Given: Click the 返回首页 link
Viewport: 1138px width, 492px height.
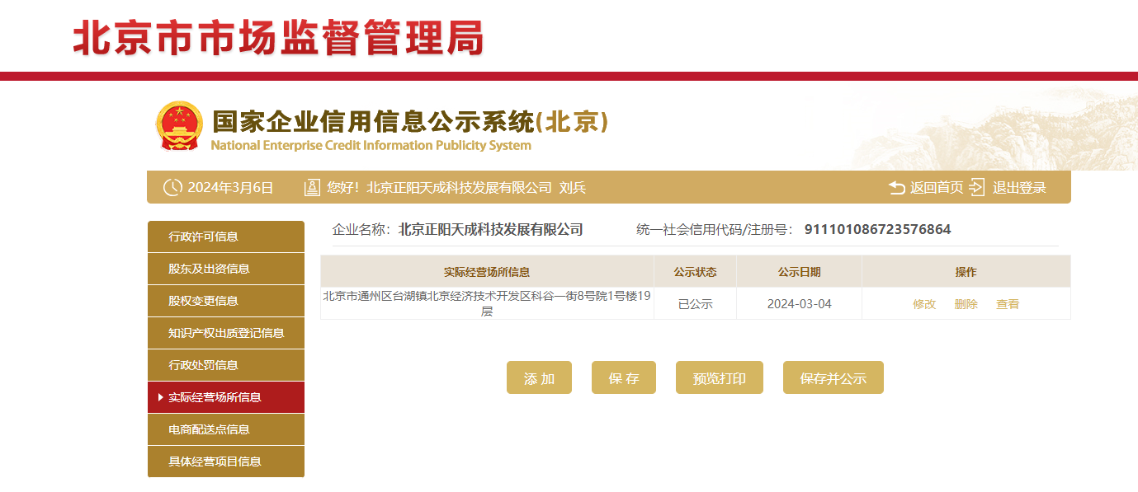Looking at the screenshot, I should pos(937,188).
